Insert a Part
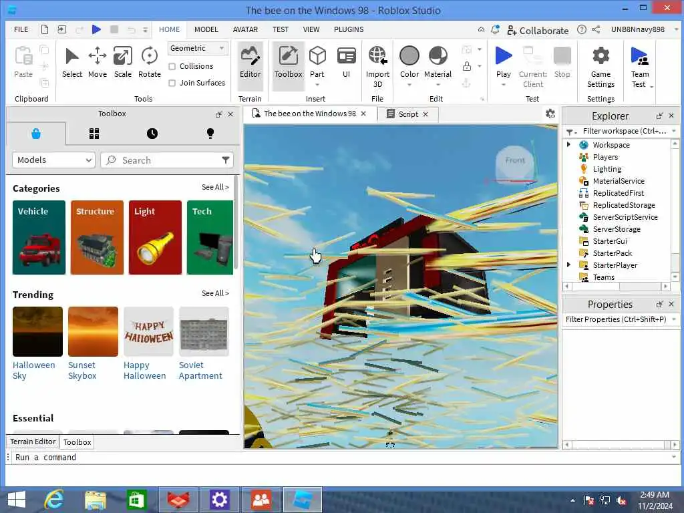Screen dimensions: 684x513 coord(317,63)
